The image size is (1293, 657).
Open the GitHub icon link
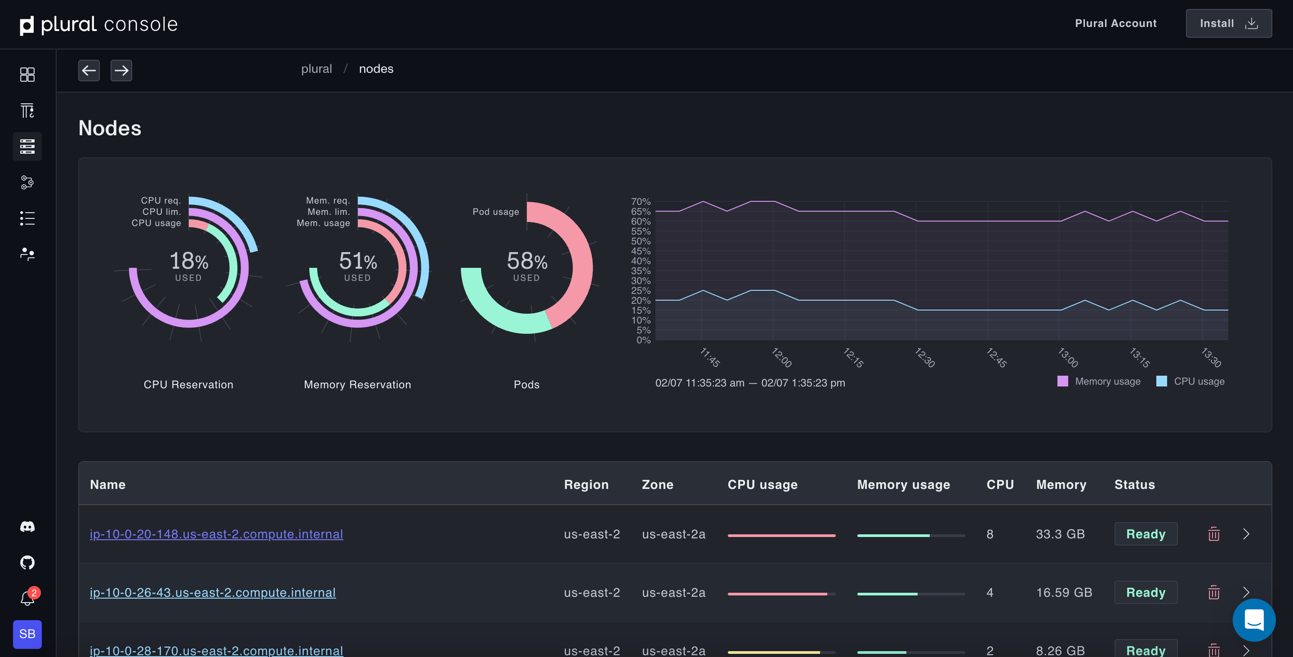[x=27, y=562]
